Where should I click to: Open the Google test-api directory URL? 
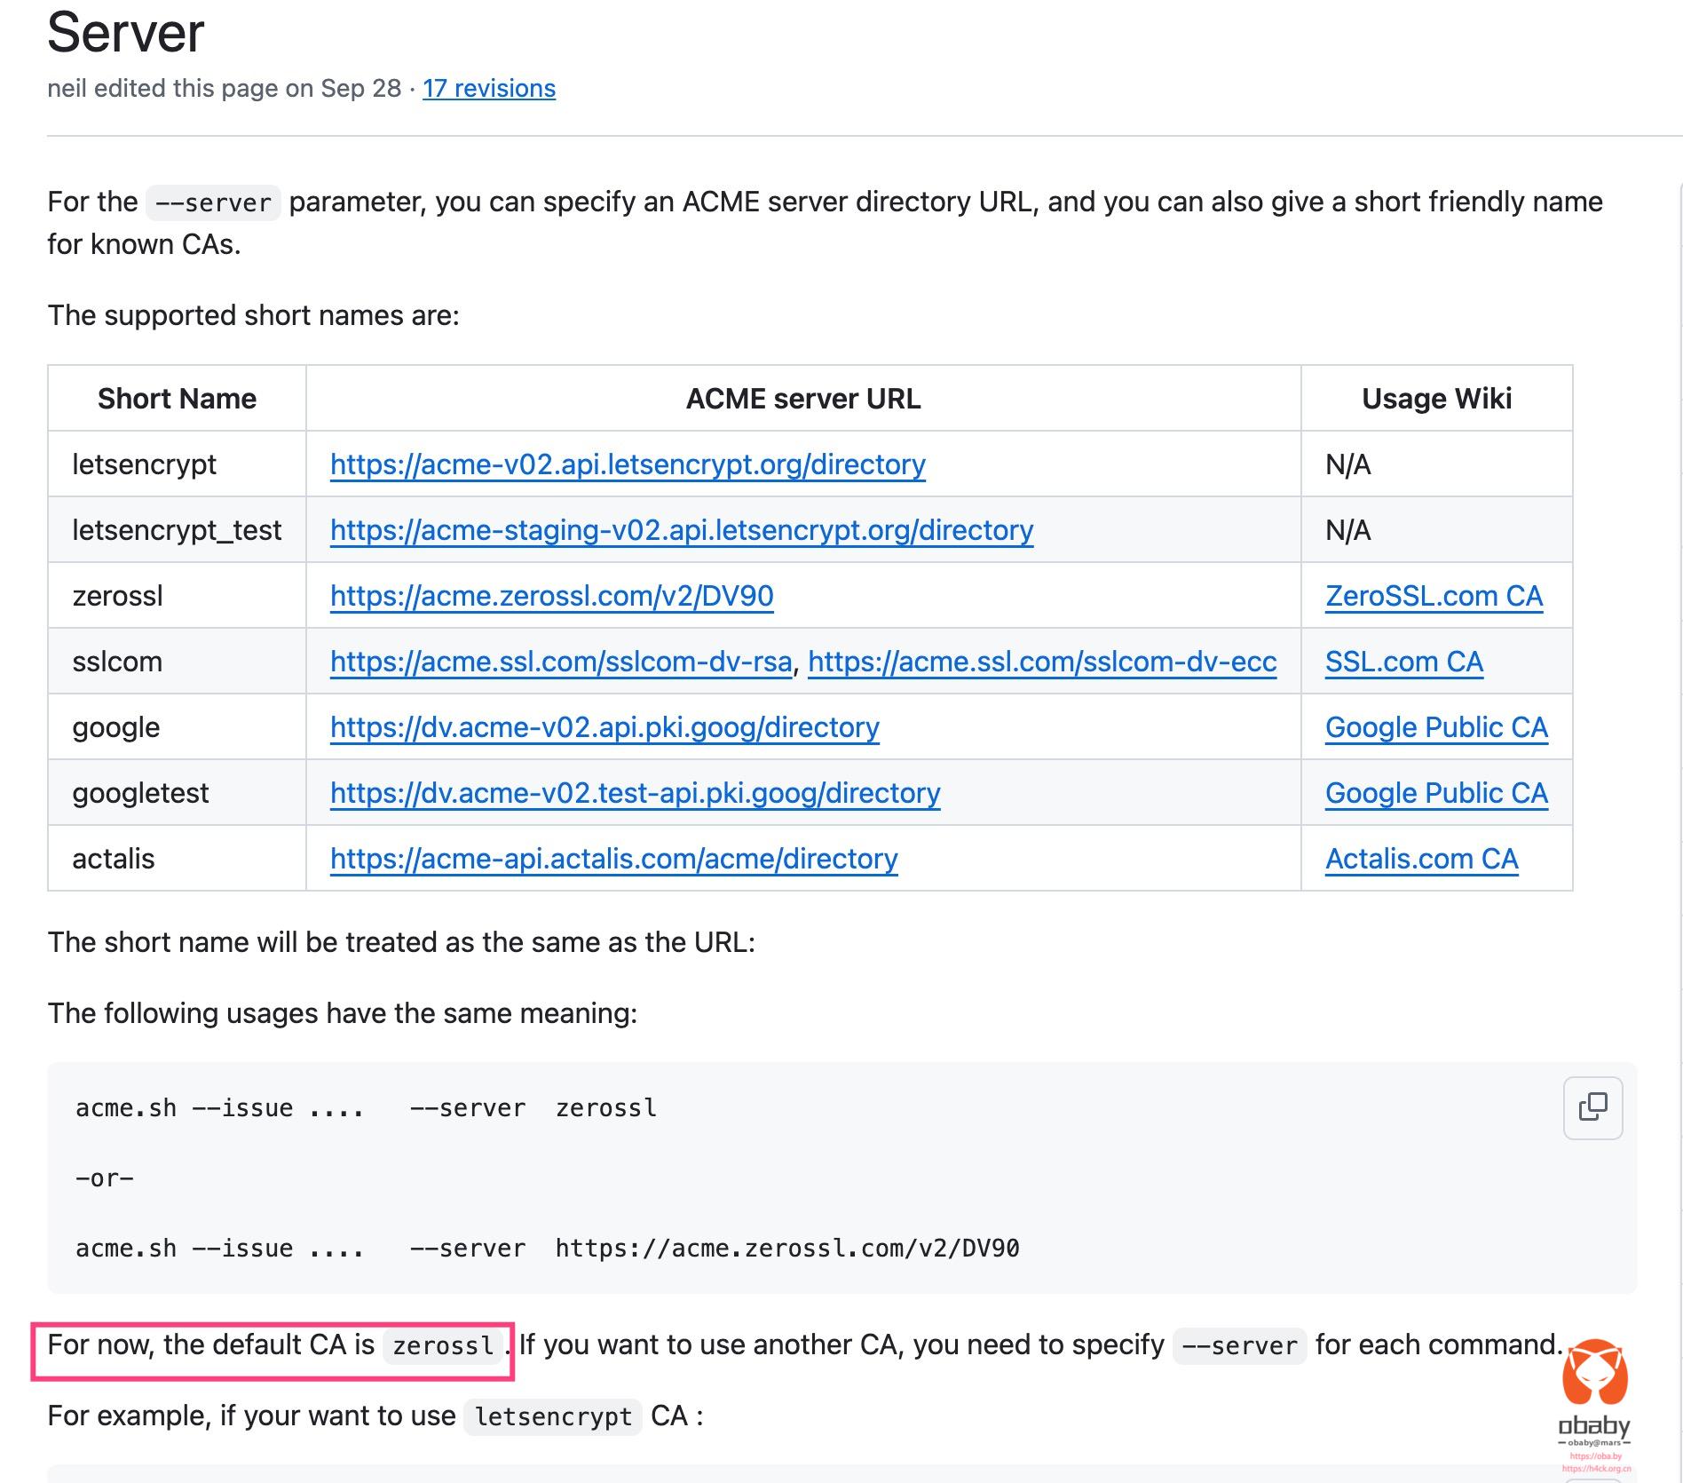pos(635,793)
